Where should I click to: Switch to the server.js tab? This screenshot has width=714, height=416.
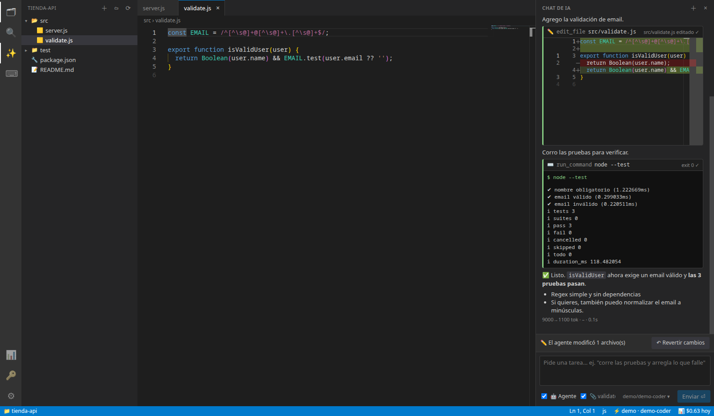point(158,8)
